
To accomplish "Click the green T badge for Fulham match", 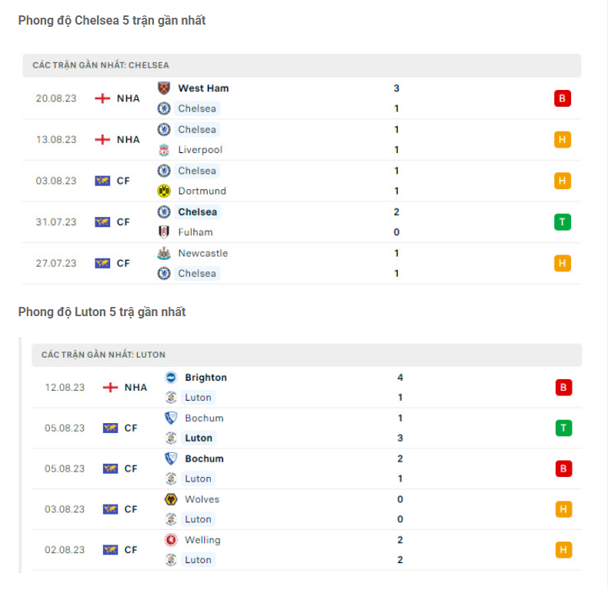I will point(563,222).
